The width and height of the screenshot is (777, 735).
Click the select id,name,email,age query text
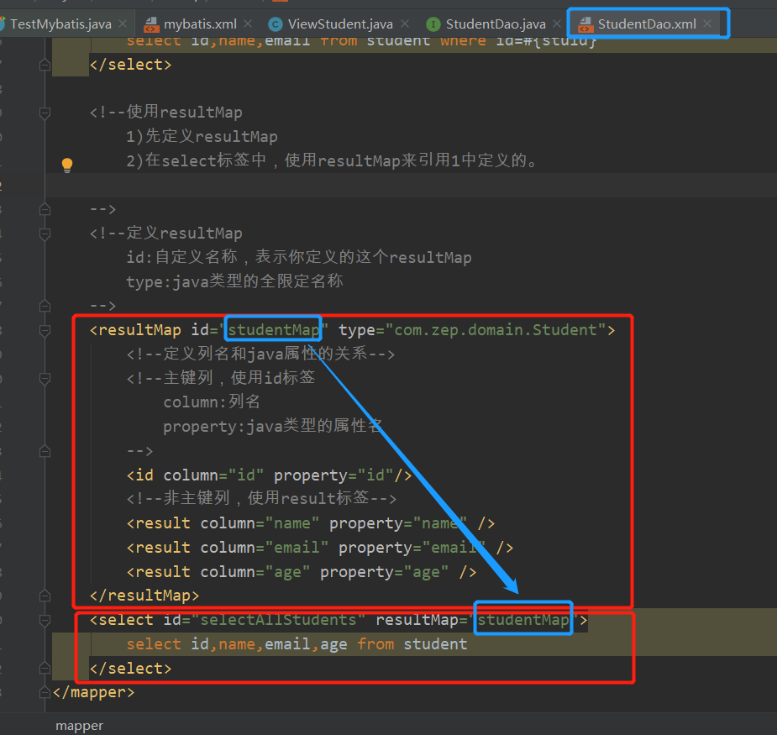pyautogui.click(x=297, y=644)
